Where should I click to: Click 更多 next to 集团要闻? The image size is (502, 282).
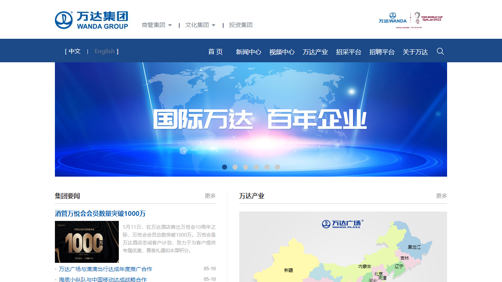[x=210, y=196]
